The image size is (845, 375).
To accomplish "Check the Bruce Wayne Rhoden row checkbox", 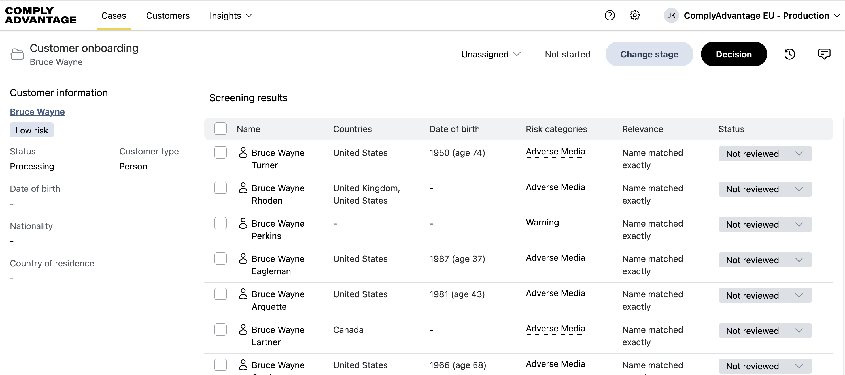I will (x=220, y=188).
